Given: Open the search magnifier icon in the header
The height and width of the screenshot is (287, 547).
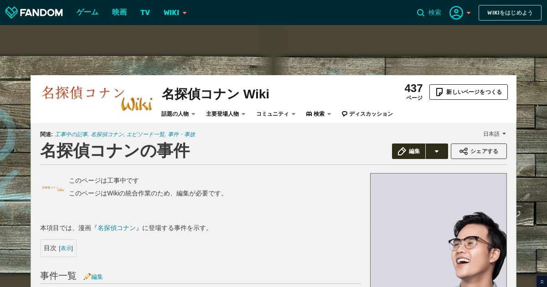Looking at the screenshot, I should (421, 13).
